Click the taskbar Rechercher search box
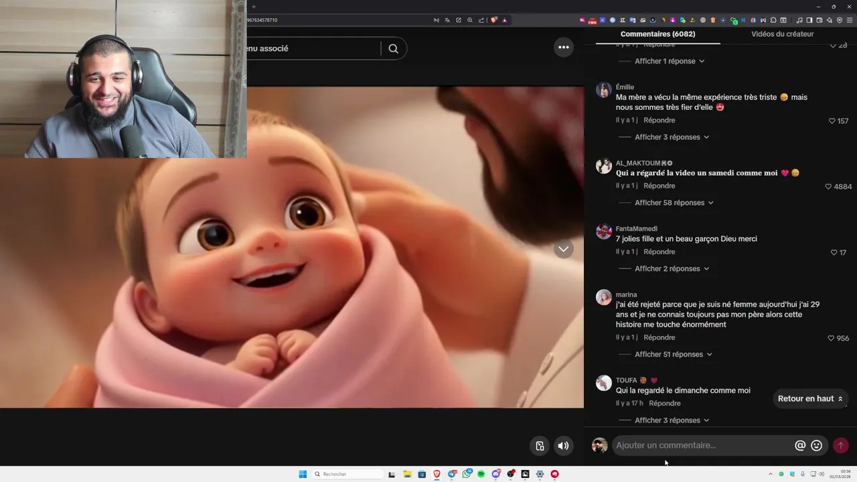Image resolution: width=857 pixels, height=482 pixels. (348, 474)
